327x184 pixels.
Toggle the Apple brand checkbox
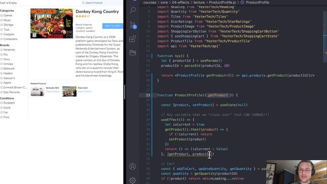[x=2, y=83]
